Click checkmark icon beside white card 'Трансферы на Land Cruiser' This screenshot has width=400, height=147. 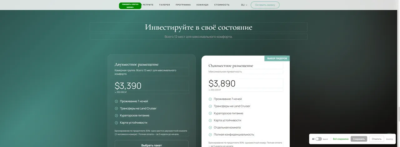pos(210,106)
